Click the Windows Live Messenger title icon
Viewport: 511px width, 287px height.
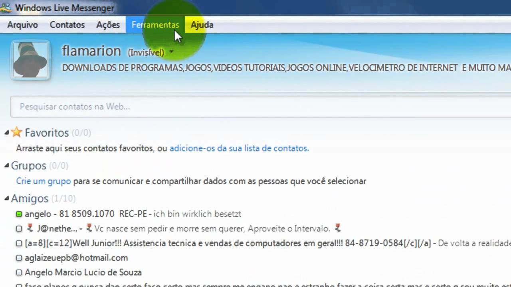(x=6, y=8)
